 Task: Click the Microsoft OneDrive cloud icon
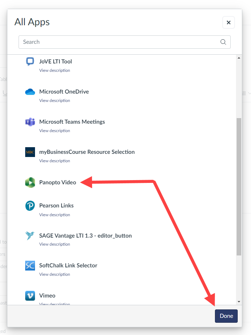[x=30, y=92]
